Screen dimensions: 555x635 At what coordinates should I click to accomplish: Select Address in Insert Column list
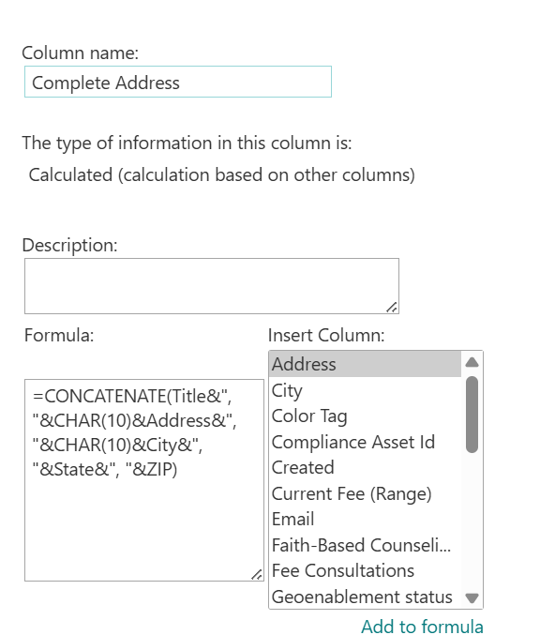(x=365, y=364)
